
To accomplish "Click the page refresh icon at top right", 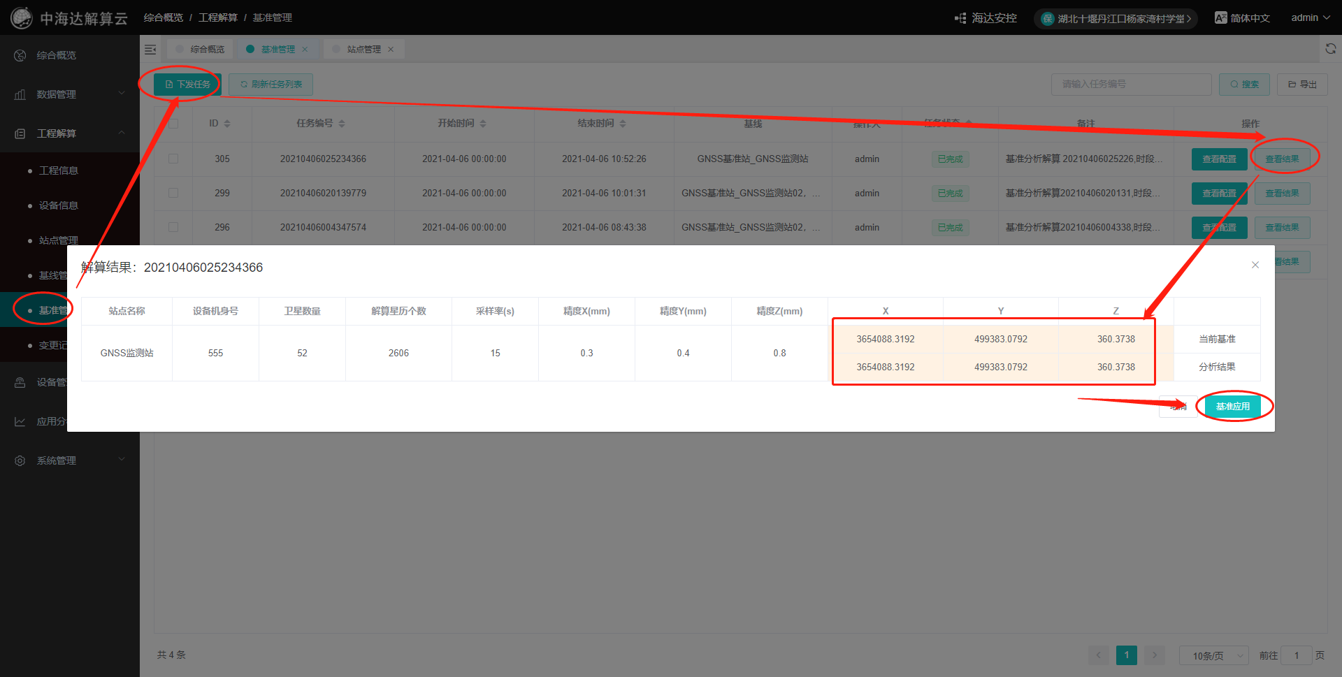I will point(1330,49).
